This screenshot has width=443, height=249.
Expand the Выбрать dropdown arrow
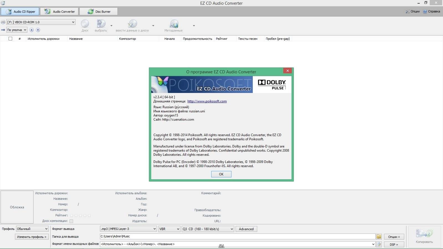(111, 26)
